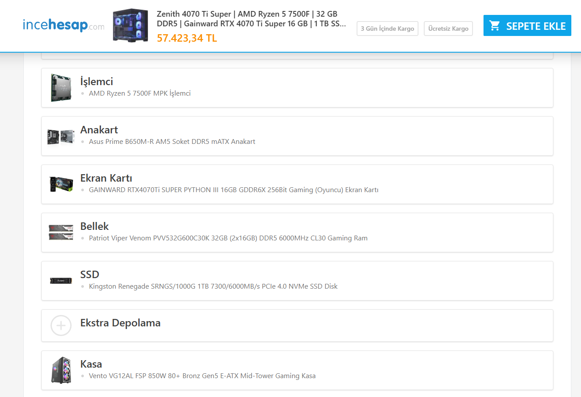
Task: Expand the Anakart component section
Action: [99, 130]
